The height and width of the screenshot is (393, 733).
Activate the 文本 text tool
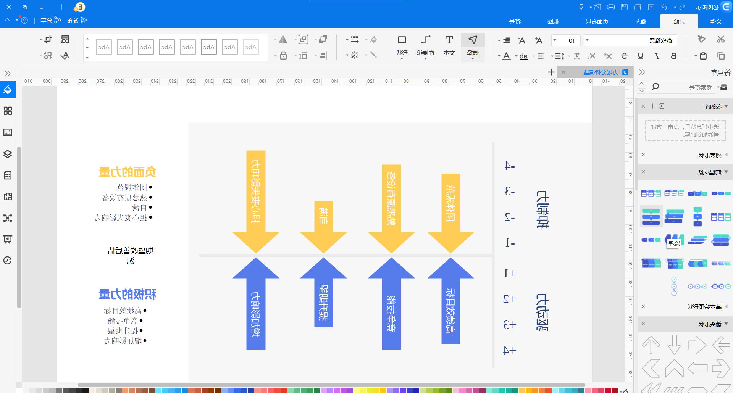[449, 46]
